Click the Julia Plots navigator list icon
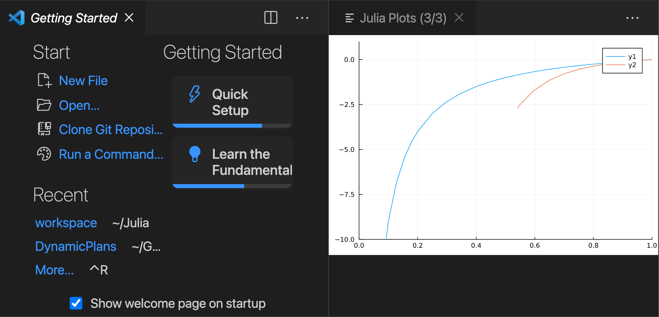Image resolution: width=659 pixels, height=317 pixels. 349,18
